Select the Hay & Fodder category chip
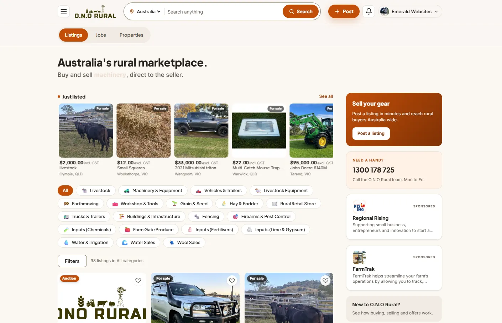This screenshot has height=323, width=502. point(240,204)
